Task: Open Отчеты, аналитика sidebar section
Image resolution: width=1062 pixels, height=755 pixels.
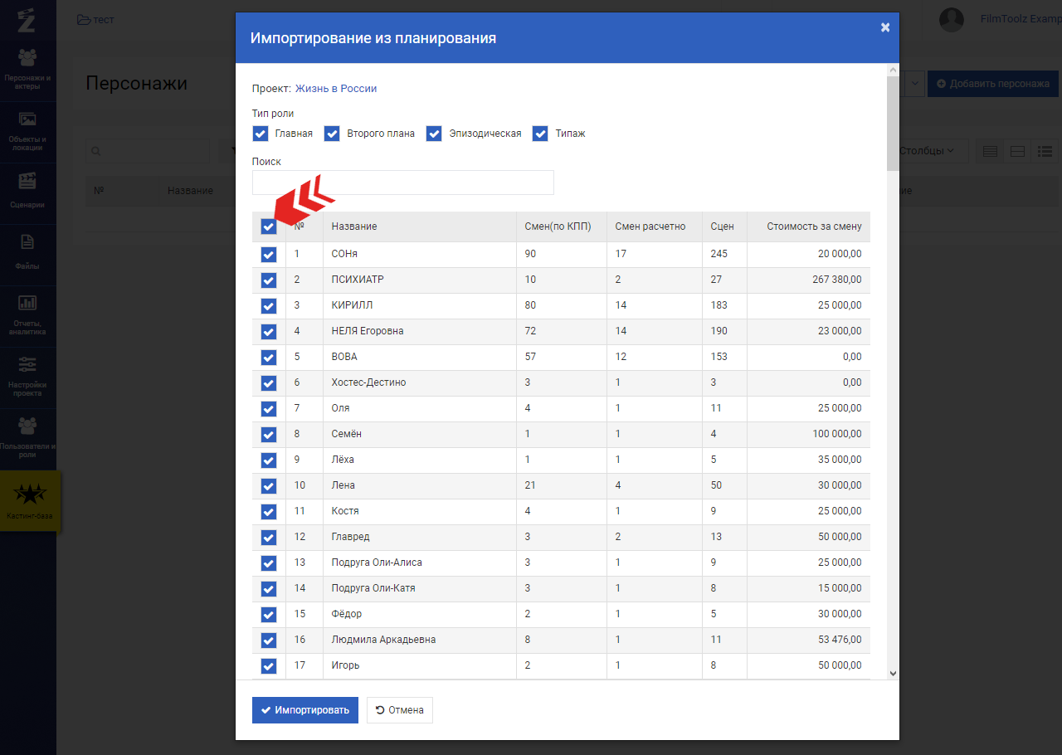Action: tap(27, 315)
